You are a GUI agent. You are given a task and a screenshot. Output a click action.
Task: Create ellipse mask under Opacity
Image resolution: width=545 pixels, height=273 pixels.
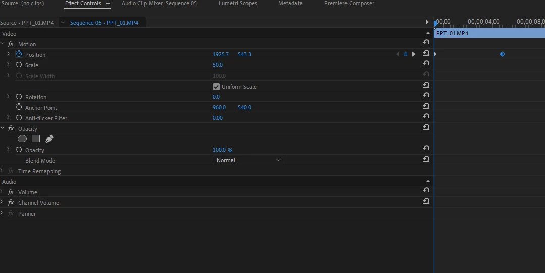pos(22,139)
